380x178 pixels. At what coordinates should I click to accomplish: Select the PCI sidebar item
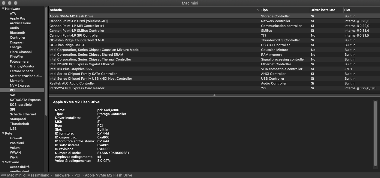pos(22,90)
